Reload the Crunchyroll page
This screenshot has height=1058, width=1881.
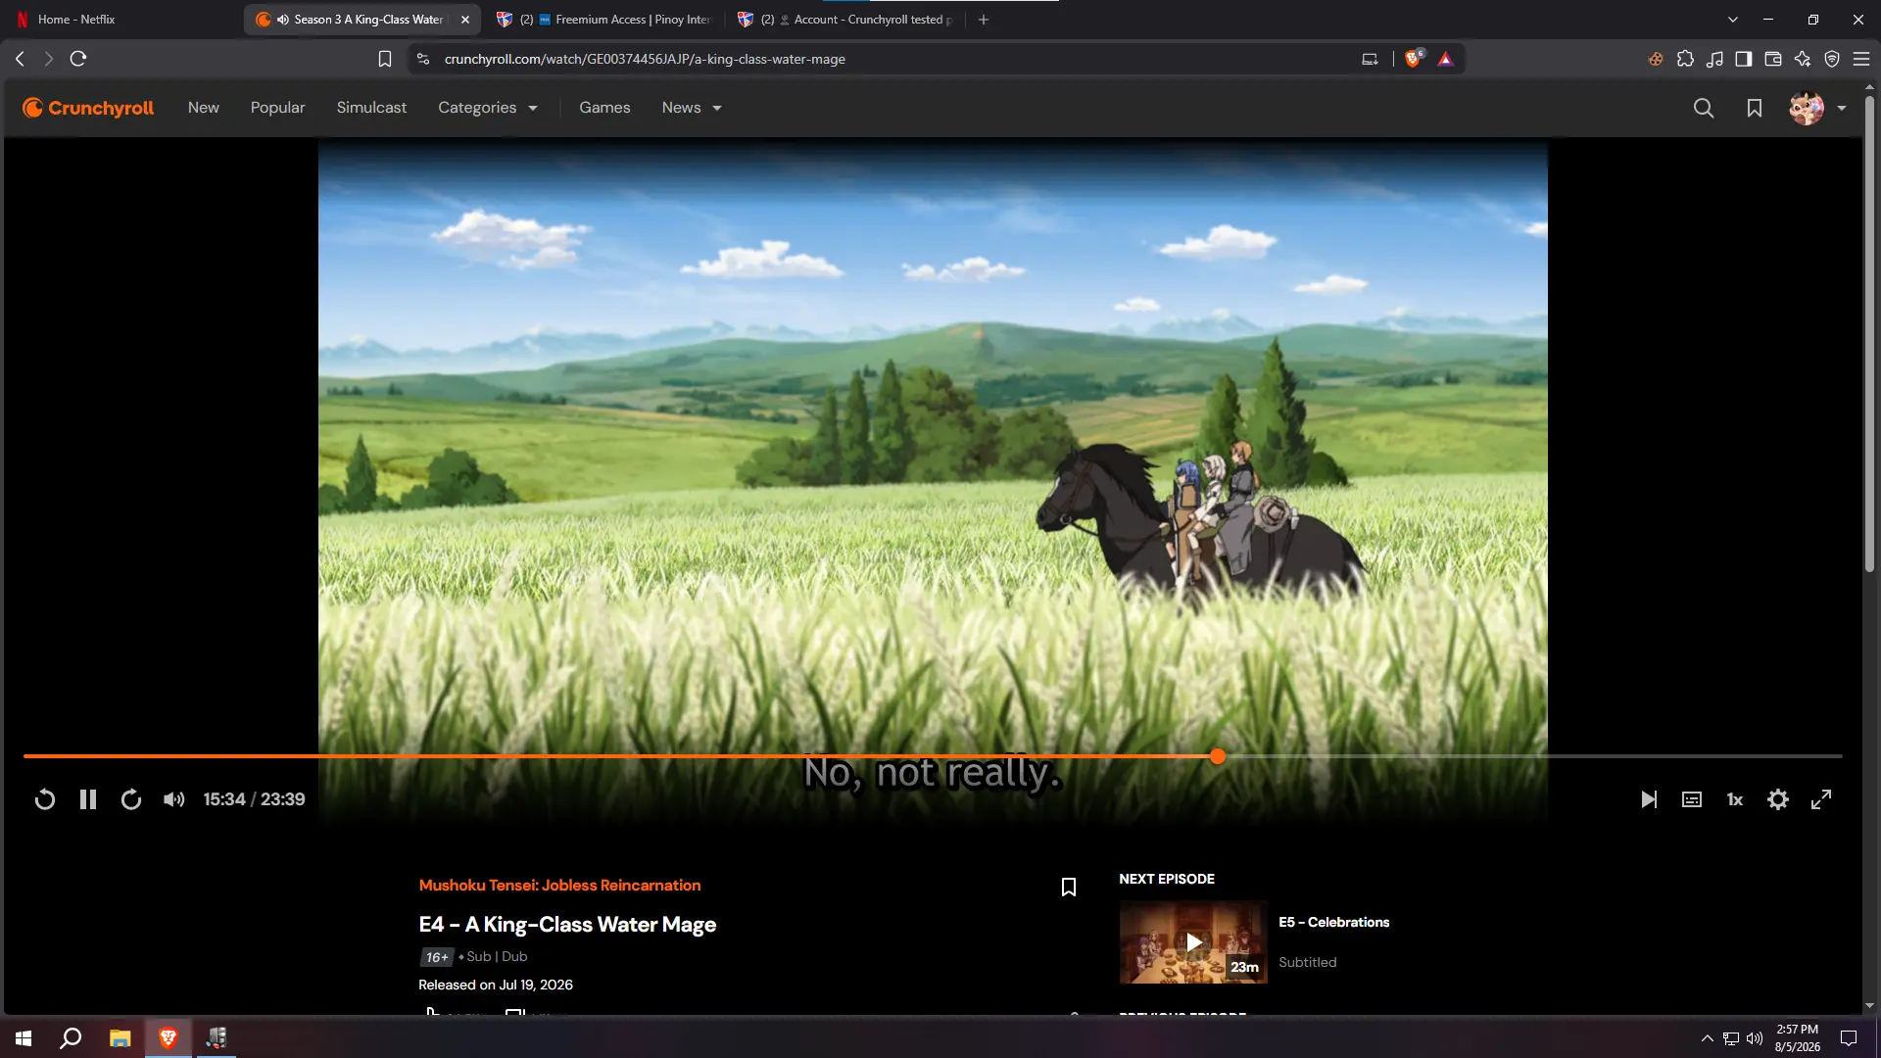point(78,59)
